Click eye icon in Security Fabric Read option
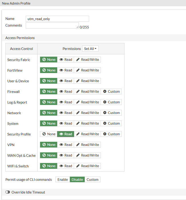 click(x=61, y=60)
